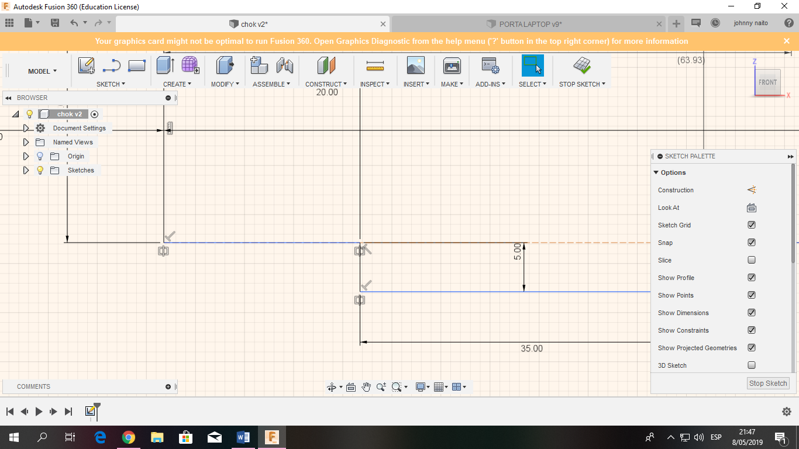Image resolution: width=799 pixels, height=449 pixels.
Task: Toggle the Show Points checkbox
Action: (x=752, y=295)
